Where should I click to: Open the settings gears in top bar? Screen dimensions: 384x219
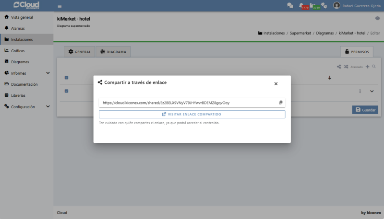pos(324,6)
